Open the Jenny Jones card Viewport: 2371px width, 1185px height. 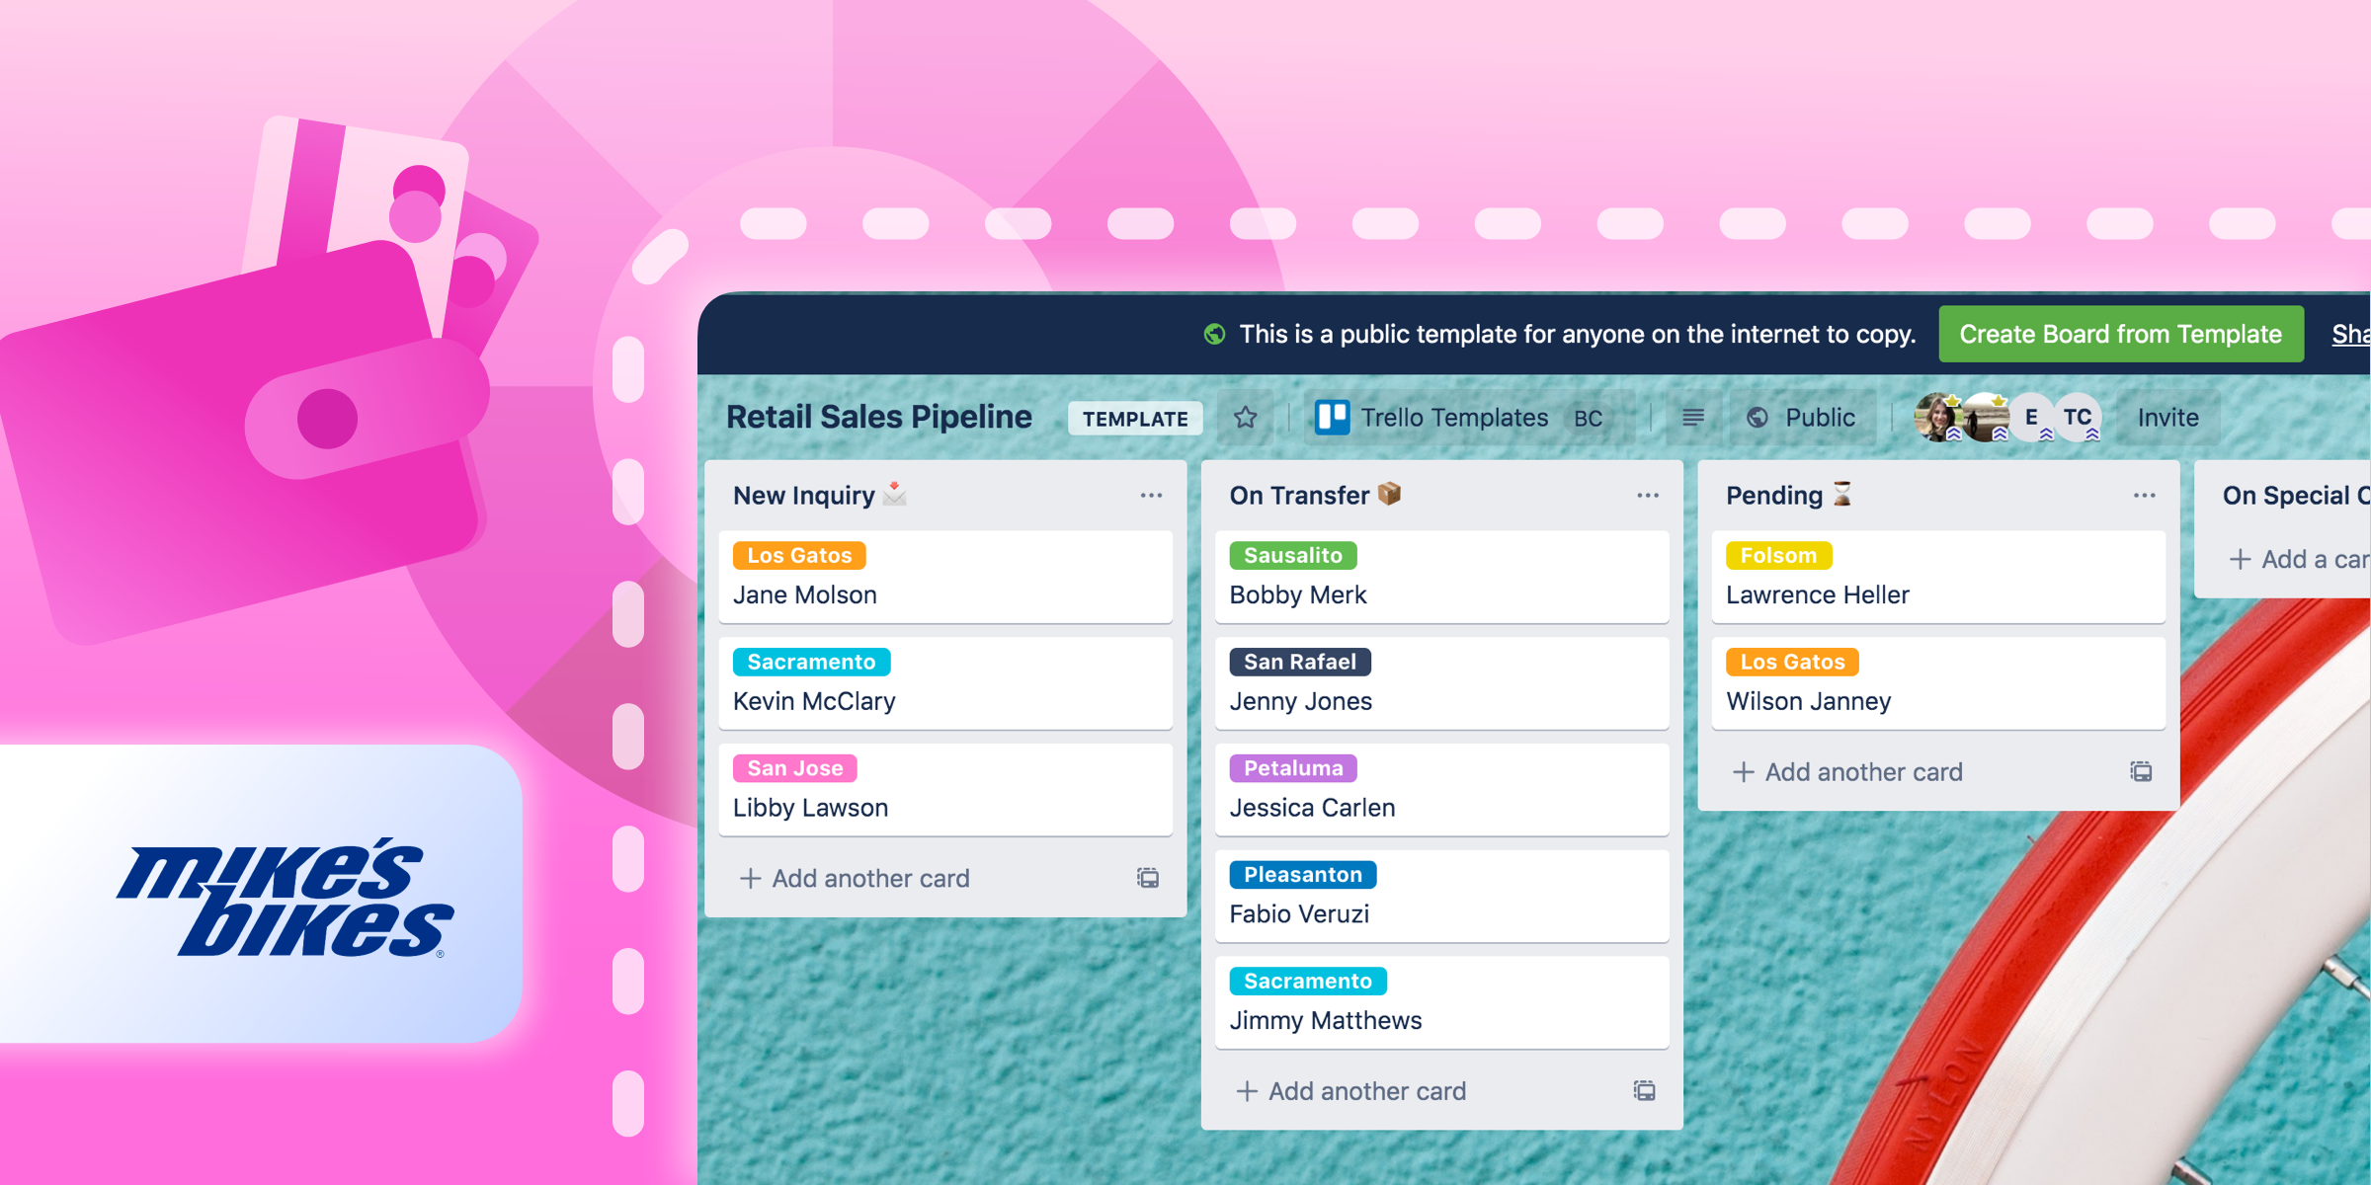pos(1441,683)
